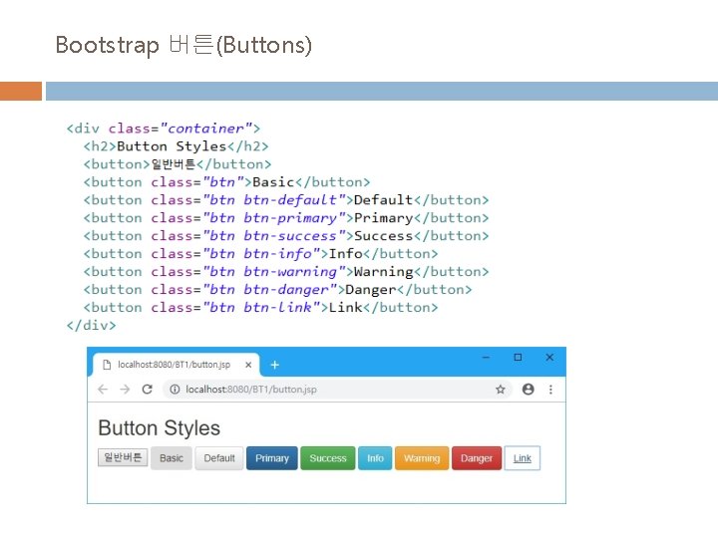Viewport: 718px width, 538px height.
Task: Click the code line with btn-info
Action: 260,254
